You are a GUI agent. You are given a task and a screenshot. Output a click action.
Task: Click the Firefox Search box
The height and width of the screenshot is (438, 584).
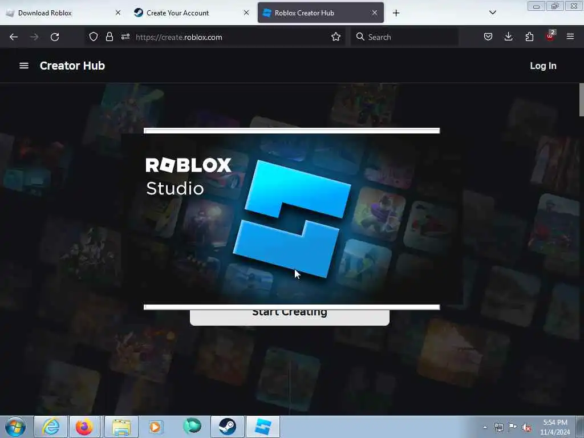pos(404,37)
